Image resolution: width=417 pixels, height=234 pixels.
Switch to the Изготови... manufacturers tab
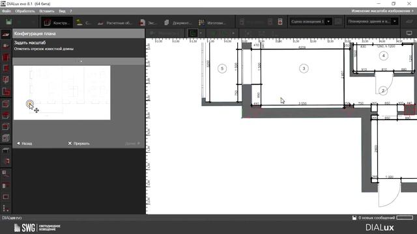click(x=212, y=23)
